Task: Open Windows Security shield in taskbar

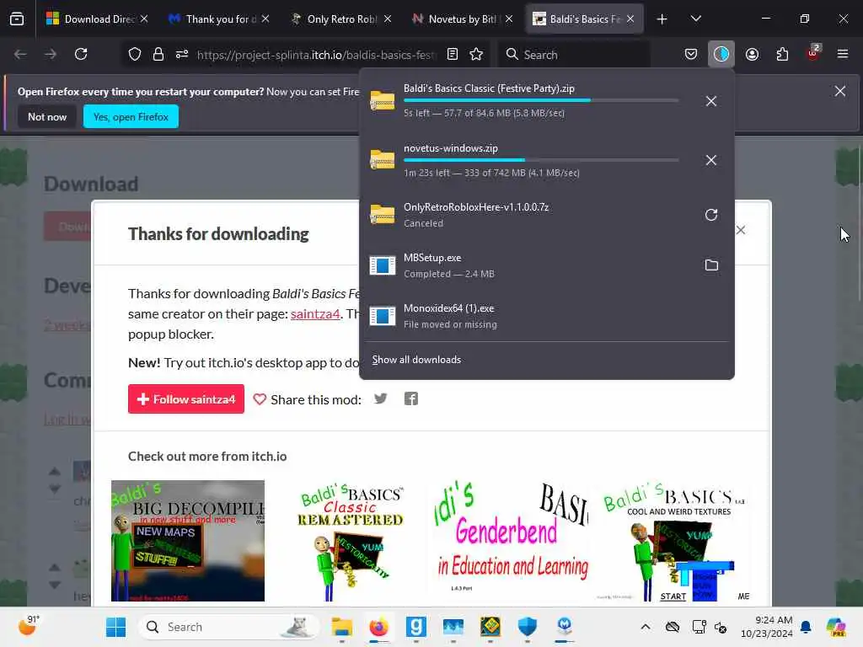Action: pyautogui.click(x=528, y=627)
